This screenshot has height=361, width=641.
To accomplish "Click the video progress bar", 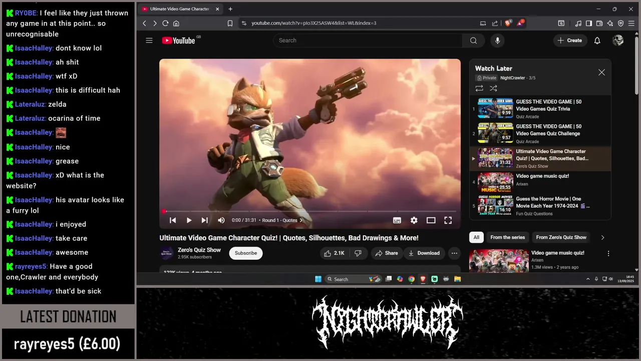I will coord(310,212).
